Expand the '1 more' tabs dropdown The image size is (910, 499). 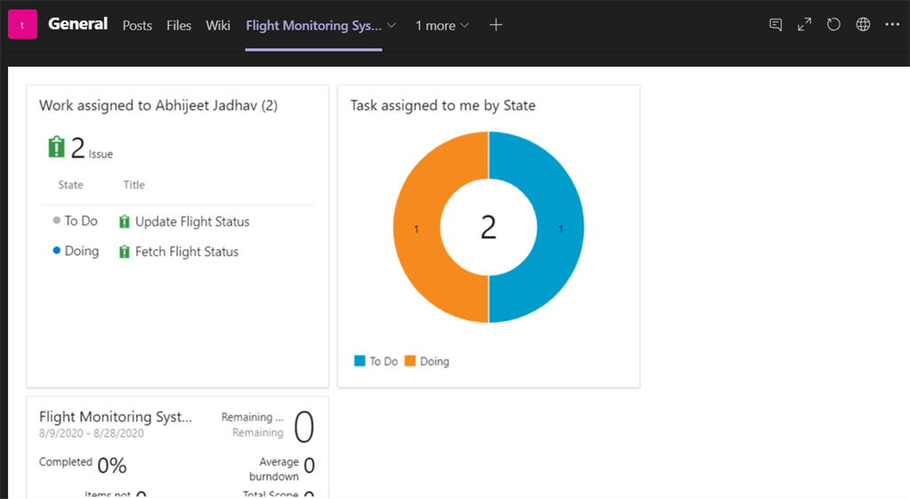(442, 26)
